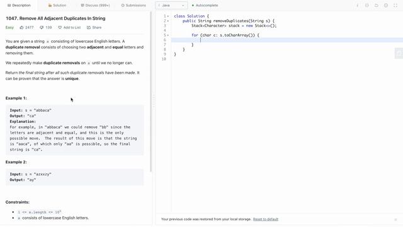Click the for loop code line
The height and width of the screenshot is (227, 403).
point(225,35)
